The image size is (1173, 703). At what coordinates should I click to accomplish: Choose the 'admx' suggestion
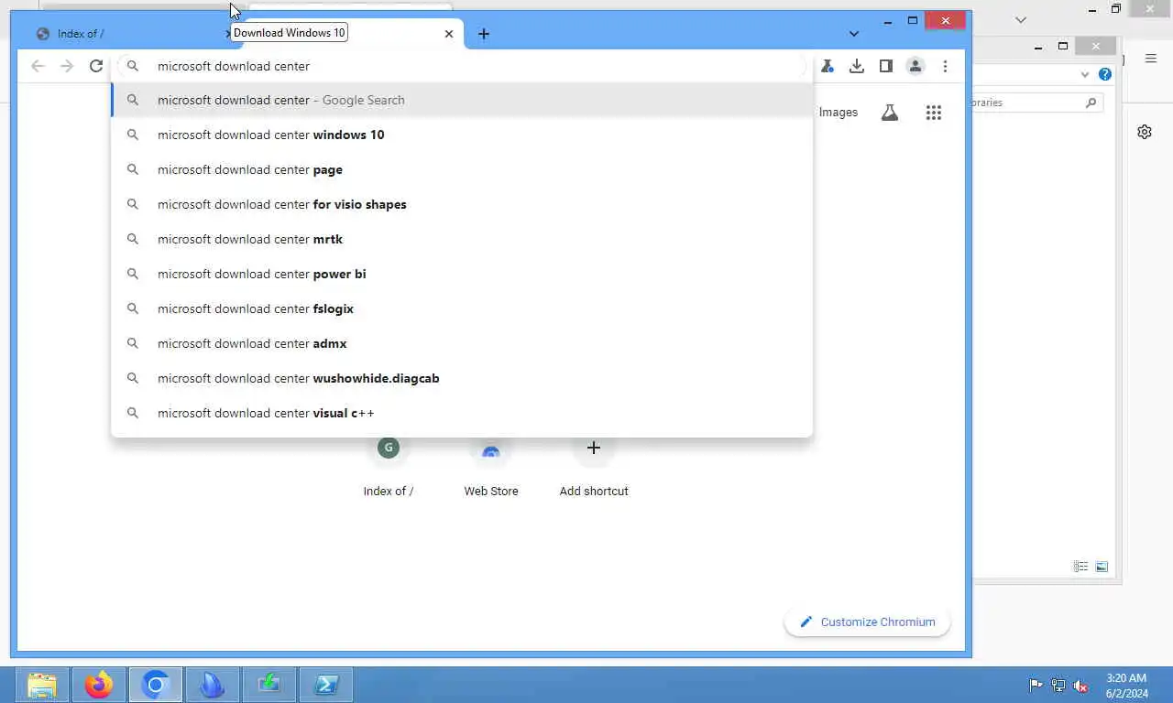coord(462,343)
